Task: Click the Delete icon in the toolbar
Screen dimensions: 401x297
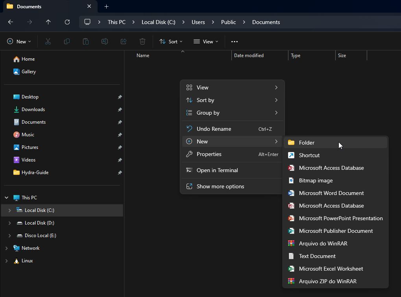Action: tap(142, 41)
